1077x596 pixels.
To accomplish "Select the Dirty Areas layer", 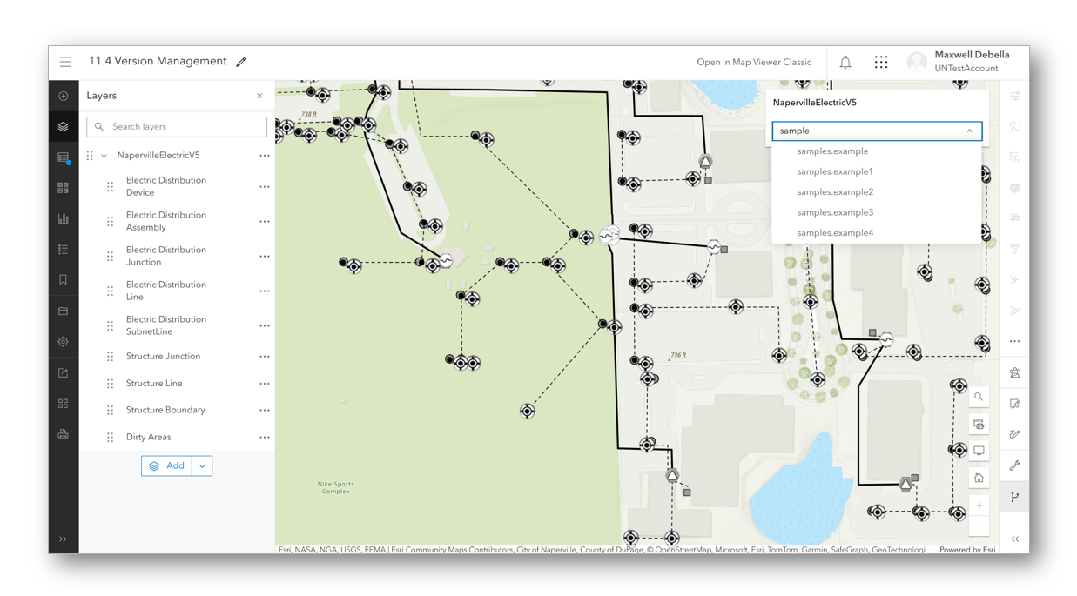I will point(148,437).
